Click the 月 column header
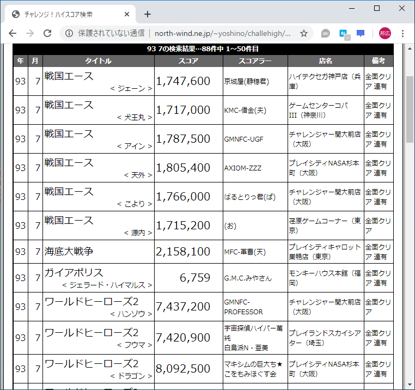415x390 pixels. (35, 61)
